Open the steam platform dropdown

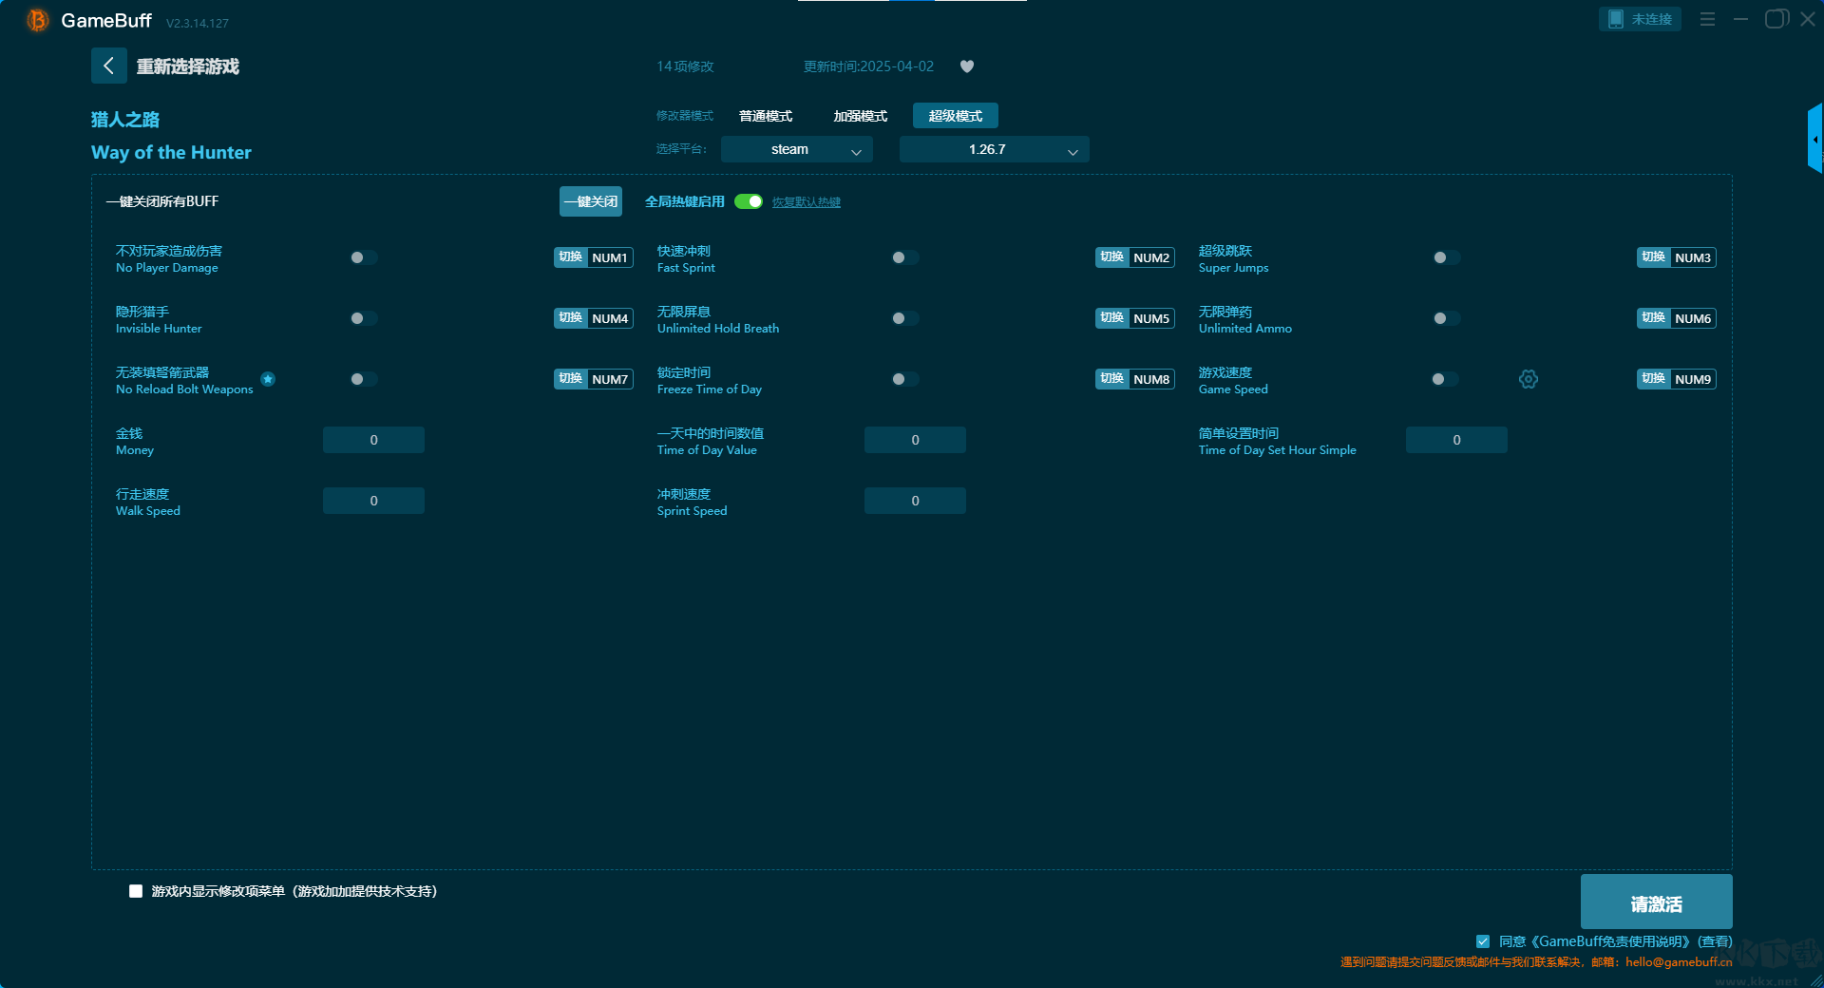click(x=796, y=149)
